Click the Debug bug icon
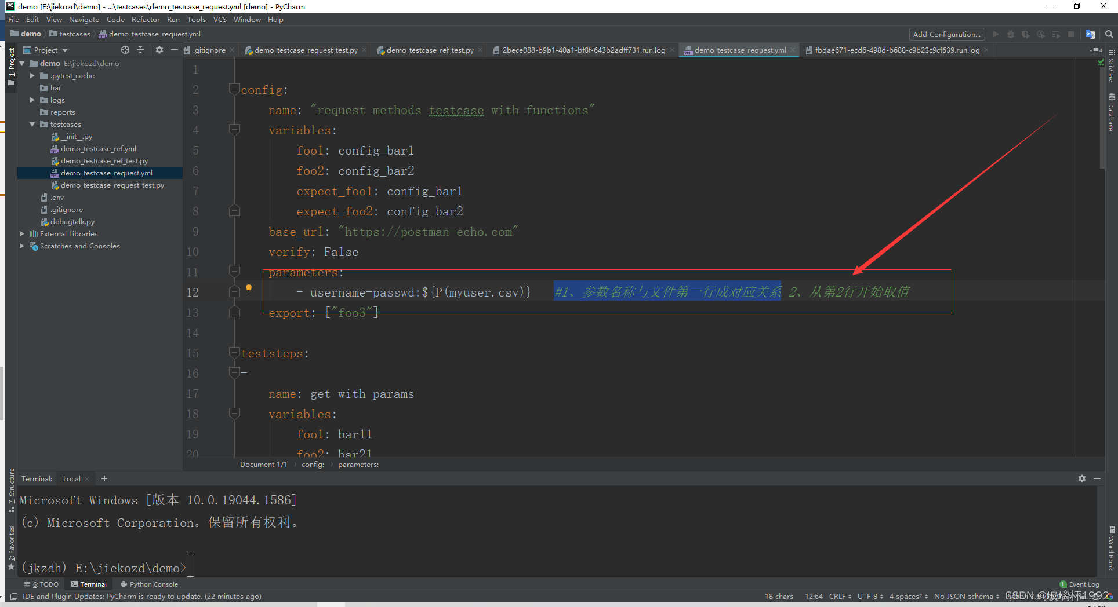The height and width of the screenshot is (607, 1118). click(1011, 34)
